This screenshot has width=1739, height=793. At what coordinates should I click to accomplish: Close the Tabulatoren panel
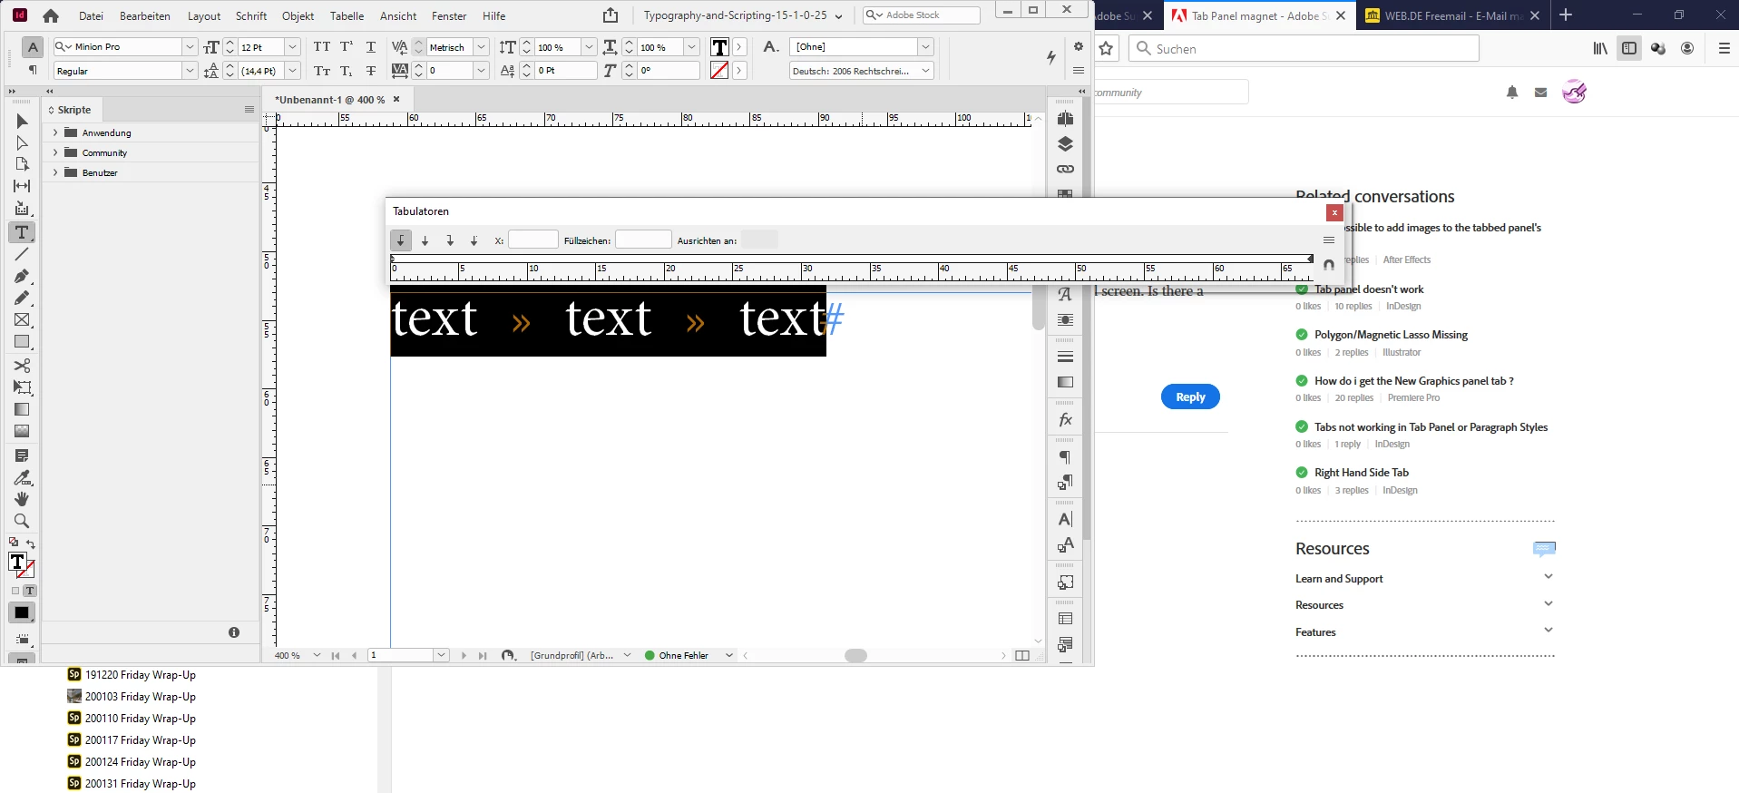pos(1334,212)
